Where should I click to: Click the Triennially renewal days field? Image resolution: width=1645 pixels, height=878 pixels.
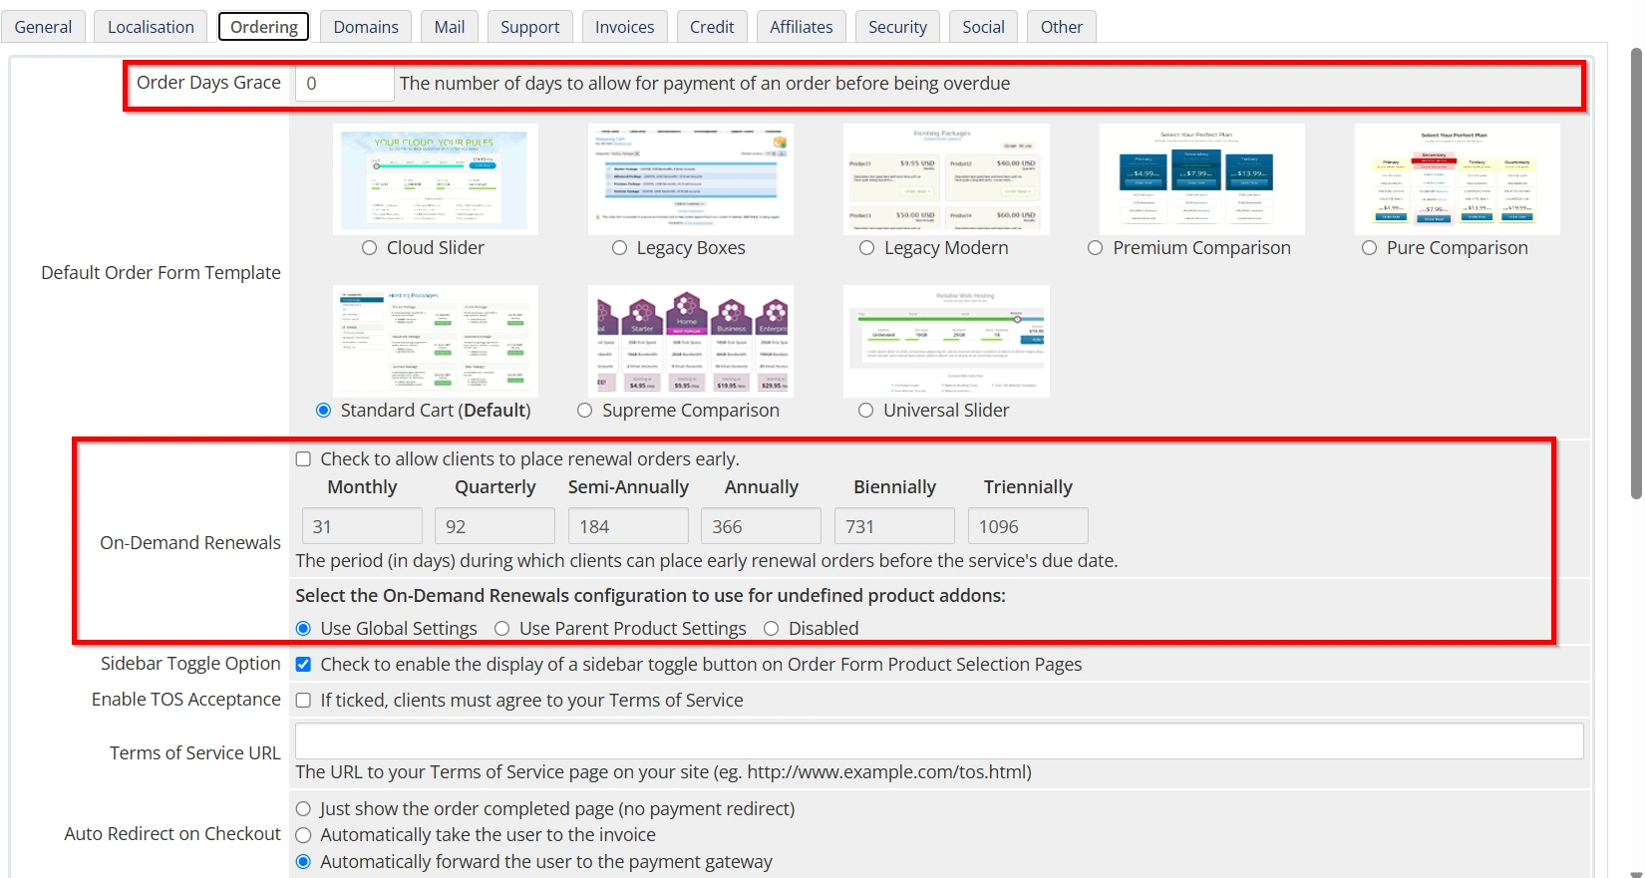(1028, 526)
